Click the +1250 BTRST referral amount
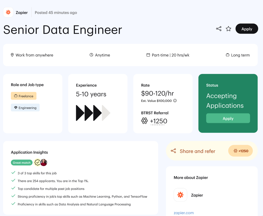This screenshot has height=216, width=263. [158, 121]
